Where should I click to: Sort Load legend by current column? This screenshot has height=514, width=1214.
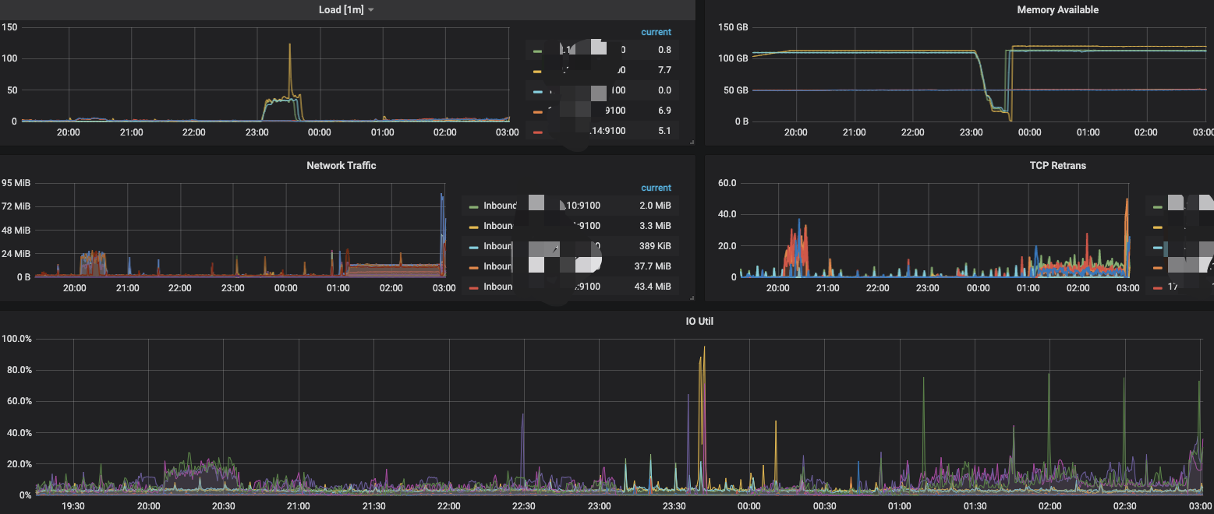tap(655, 32)
